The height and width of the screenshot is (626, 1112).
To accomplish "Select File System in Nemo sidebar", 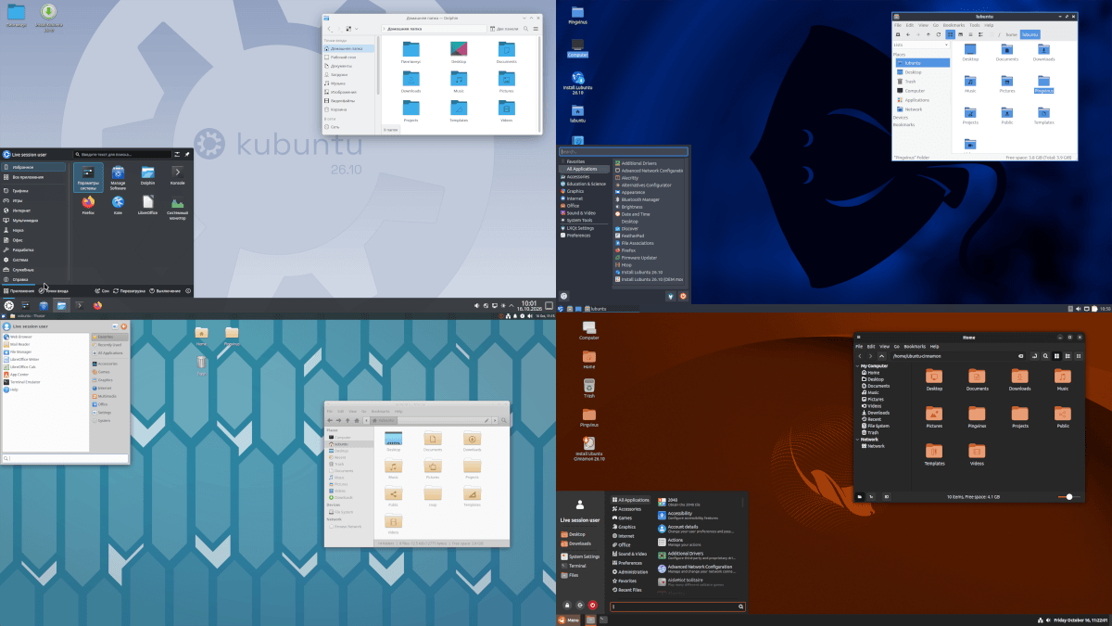I will [877, 426].
